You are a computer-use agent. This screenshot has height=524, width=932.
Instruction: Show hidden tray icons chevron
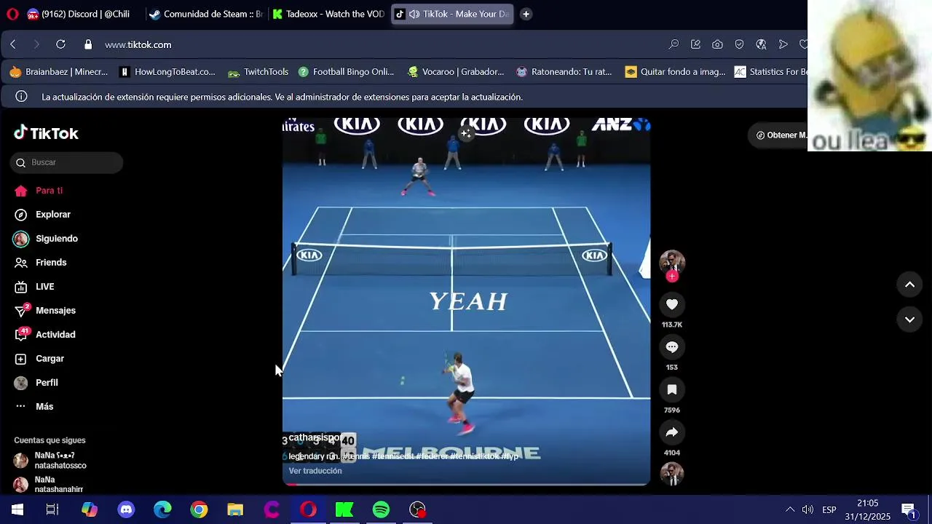790,509
